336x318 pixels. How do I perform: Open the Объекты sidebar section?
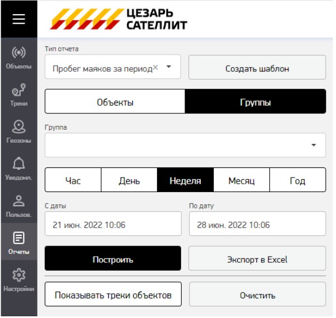click(19, 57)
